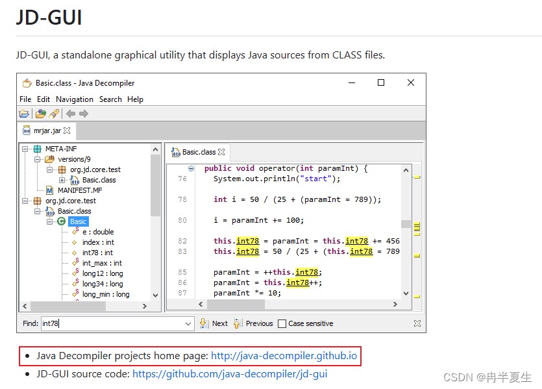Click the code pane horizontal scrollbar thumb
The width and height of the screenshot is (542, 389).
[x=236, y=305]
